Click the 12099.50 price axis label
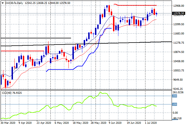Viewport: 186px width, 126px height. pos(179,24)
